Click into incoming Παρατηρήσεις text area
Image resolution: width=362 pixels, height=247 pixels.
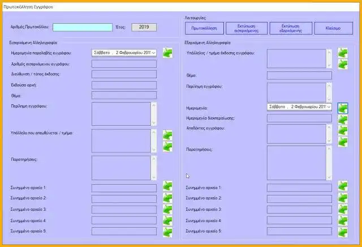(121, 168)
